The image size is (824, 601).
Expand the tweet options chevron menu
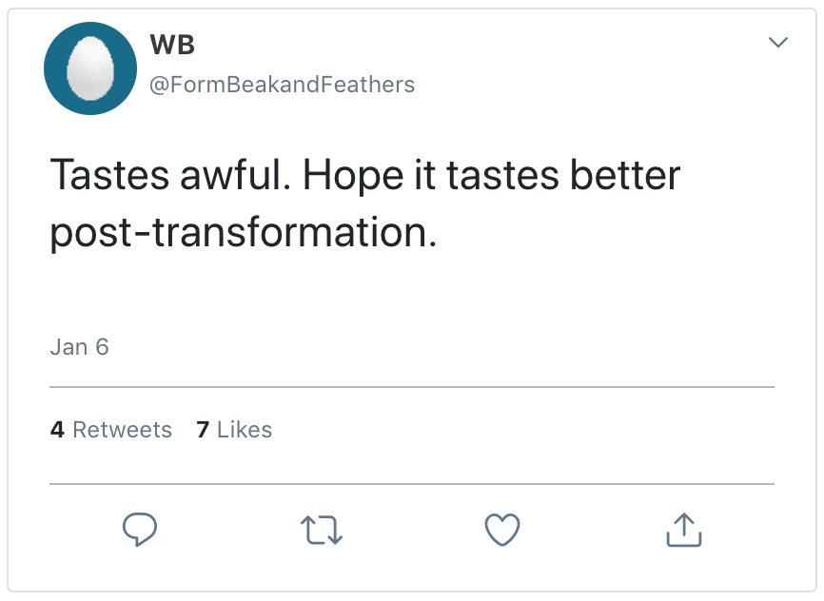click(778, 43)
